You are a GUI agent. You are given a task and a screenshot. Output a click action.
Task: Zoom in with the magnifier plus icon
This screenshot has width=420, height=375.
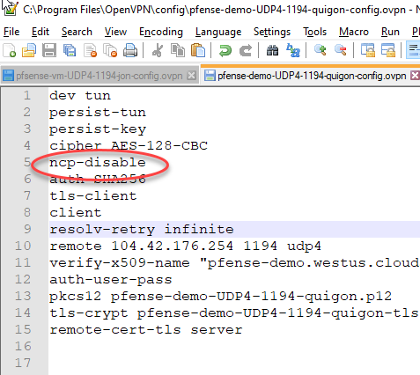pos(320,50)
